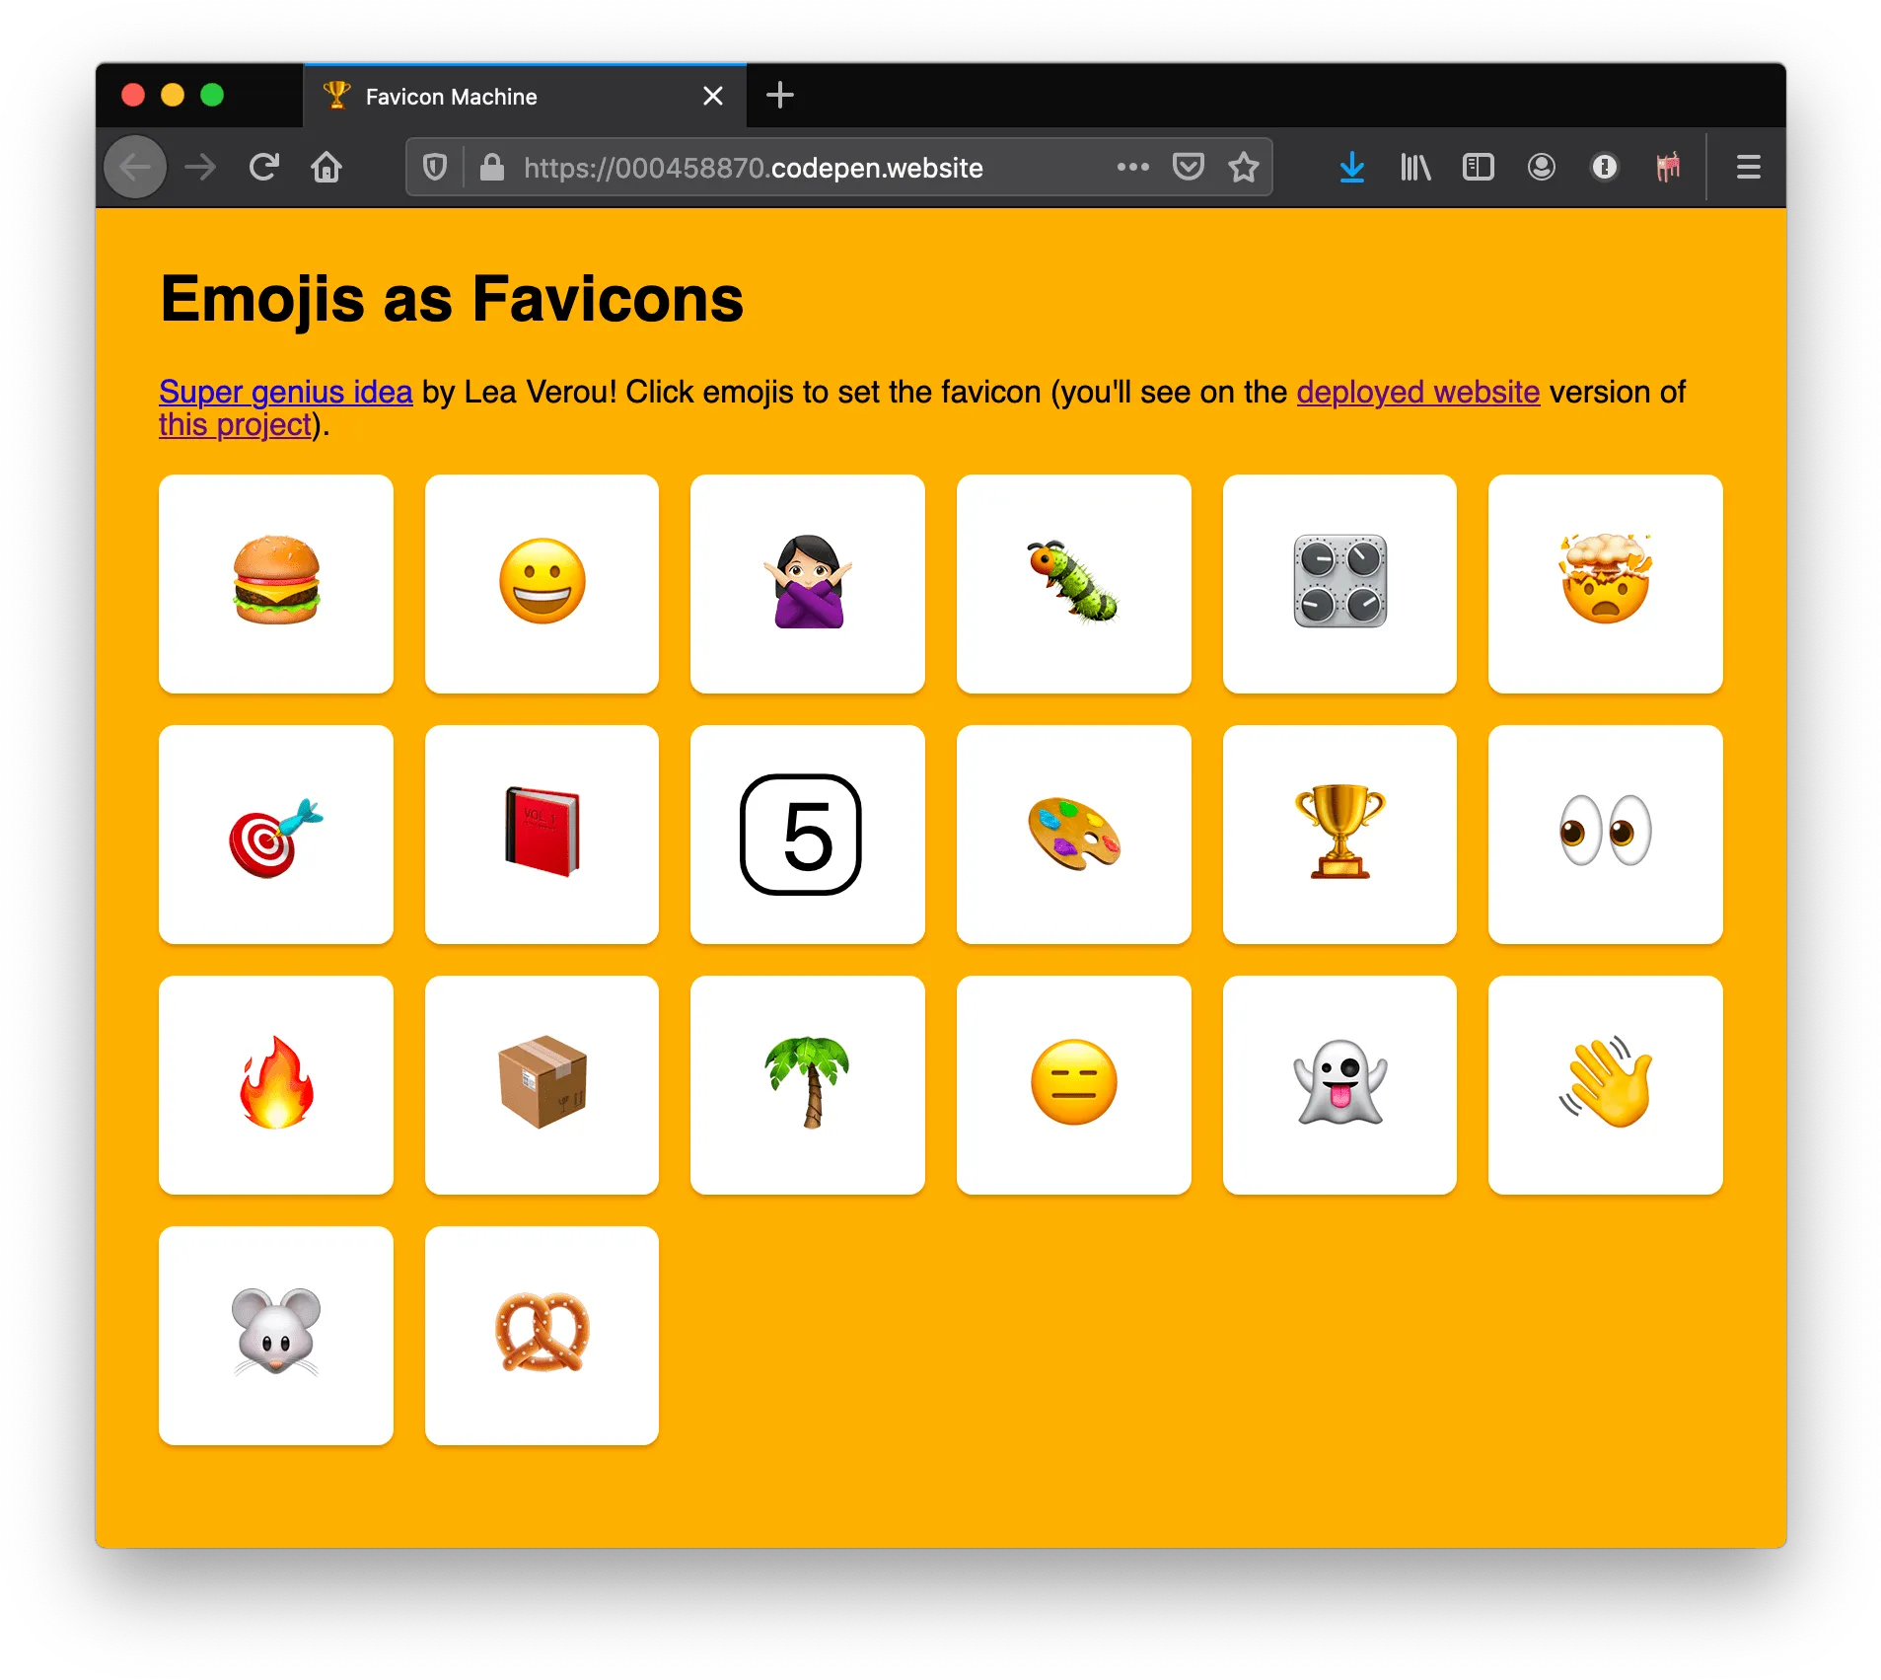Pick the exploding head emoji
This screenshot has height=1680, width=1881.
pos(1605,583)
